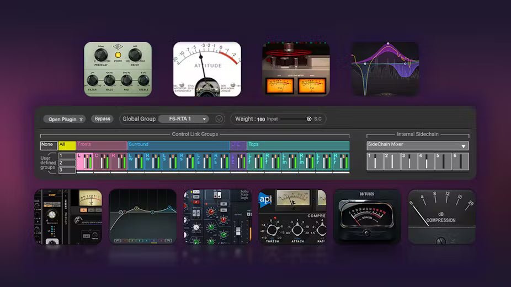This screenshot has height=287, width=511.
Task: Open the reverb plugin with Predelay knob
Action: (118, 69)
